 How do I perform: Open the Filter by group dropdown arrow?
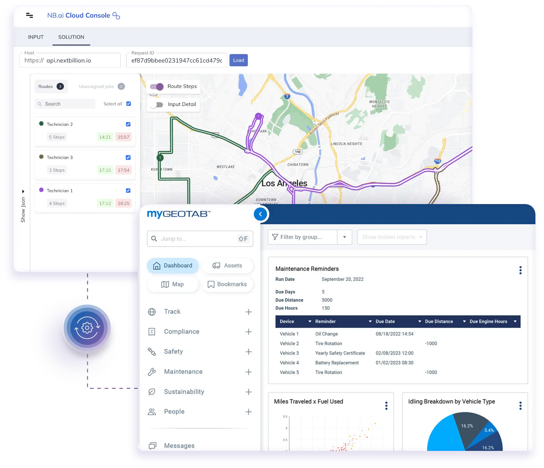[345, 237]
